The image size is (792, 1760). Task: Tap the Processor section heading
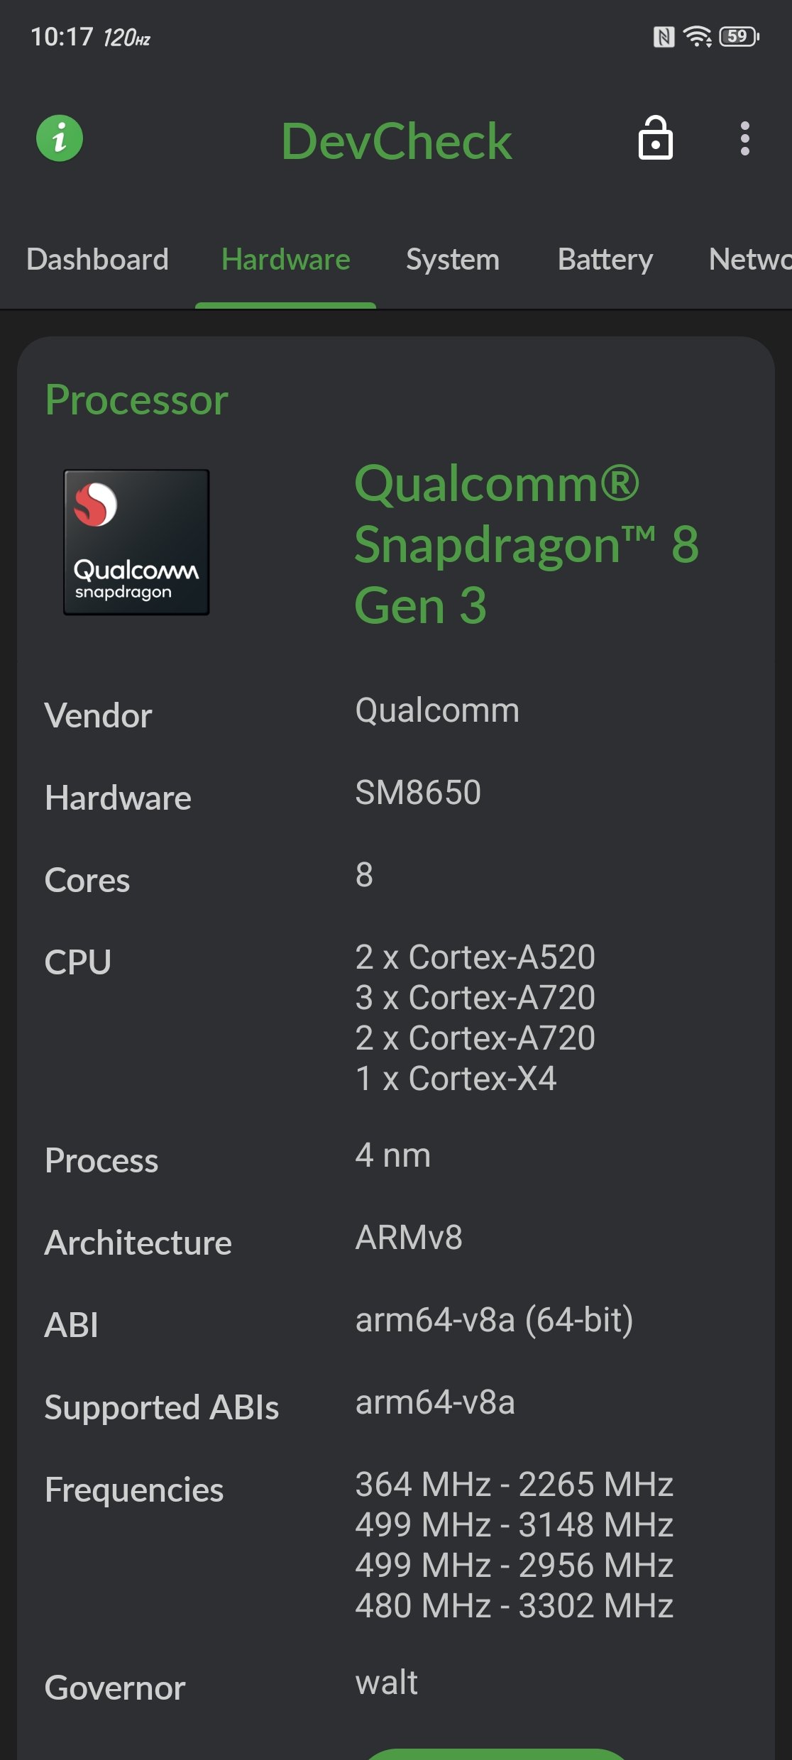tap(136, 400)
